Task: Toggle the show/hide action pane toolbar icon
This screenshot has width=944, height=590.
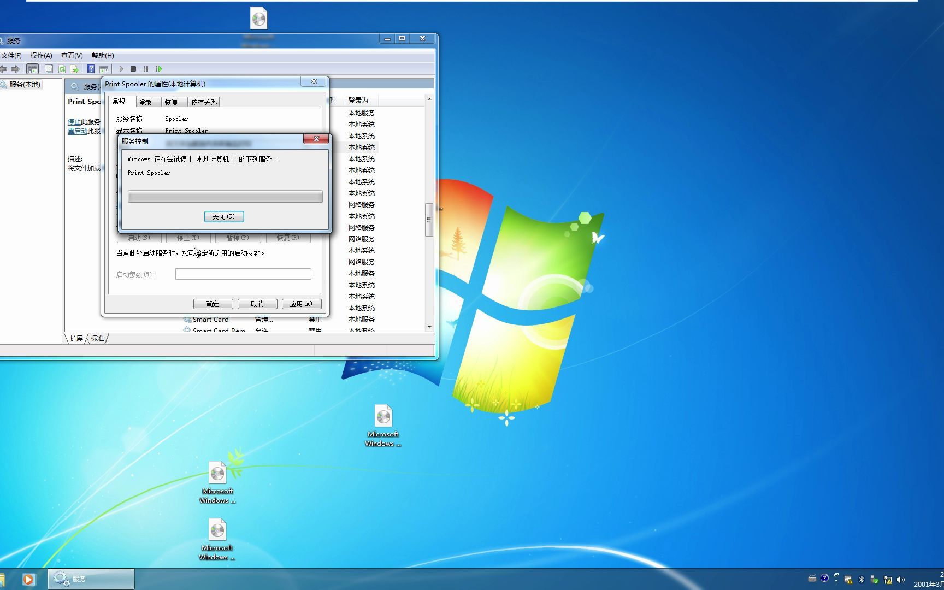Action: tap(104, 69)
